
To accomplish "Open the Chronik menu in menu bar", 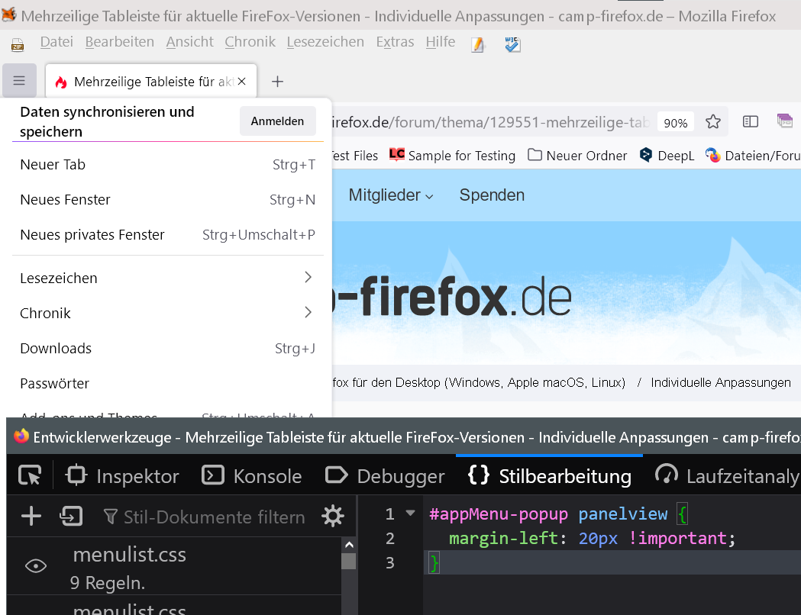I will (250, 42).
